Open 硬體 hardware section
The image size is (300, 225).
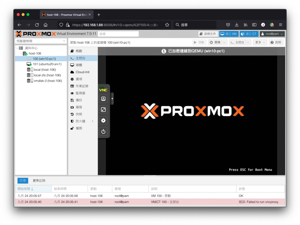(83, 65)
